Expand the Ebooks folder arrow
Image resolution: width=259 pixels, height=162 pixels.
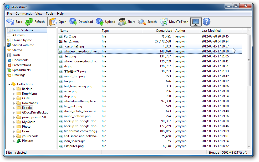[x=14, y=108]
